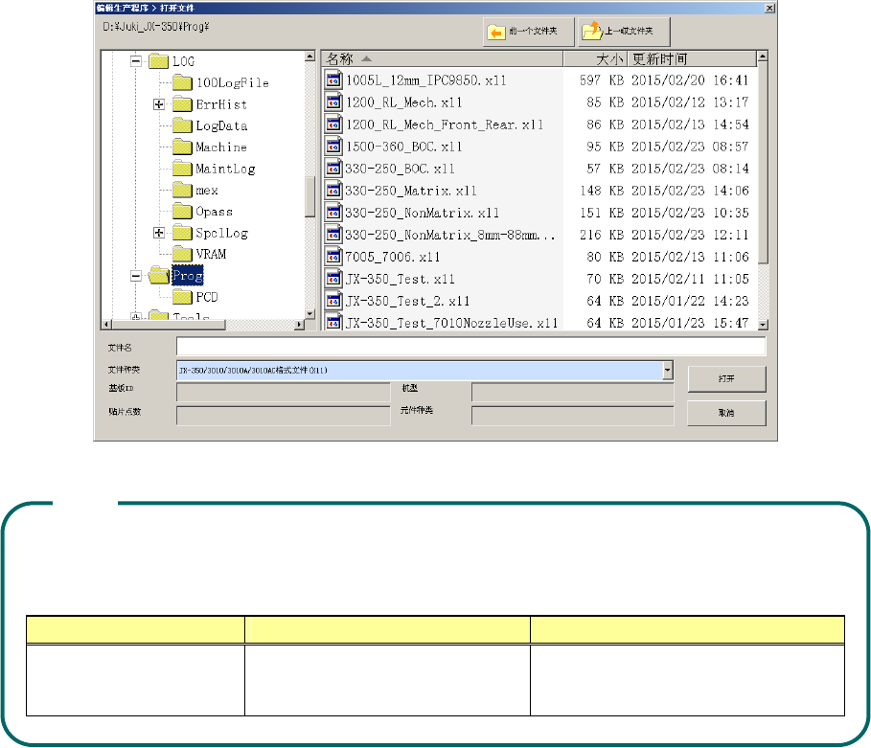Select the SpclLog folder icon
The height and width of the screenshot is (748, 871).
(x=182, y=233)
